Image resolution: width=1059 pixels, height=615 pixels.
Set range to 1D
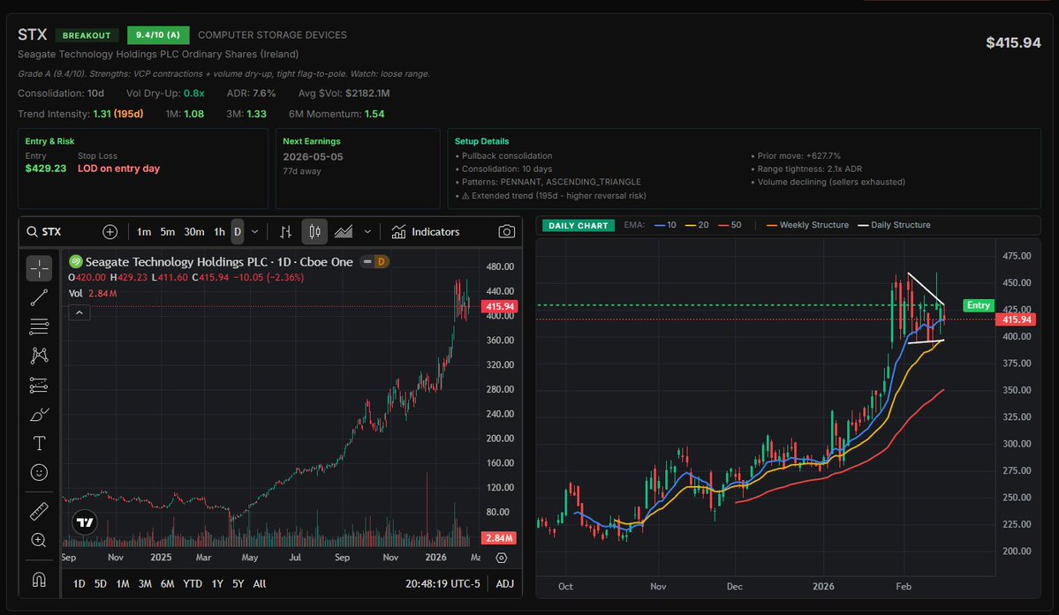click(79, 584)
